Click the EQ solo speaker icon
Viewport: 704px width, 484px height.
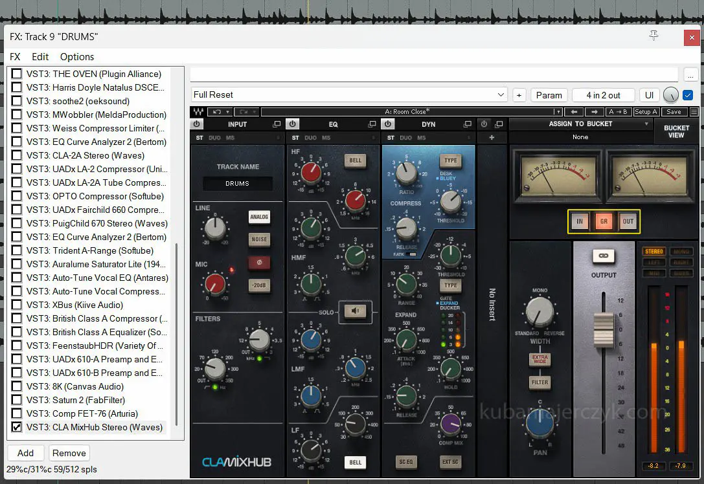click(354, 311)
